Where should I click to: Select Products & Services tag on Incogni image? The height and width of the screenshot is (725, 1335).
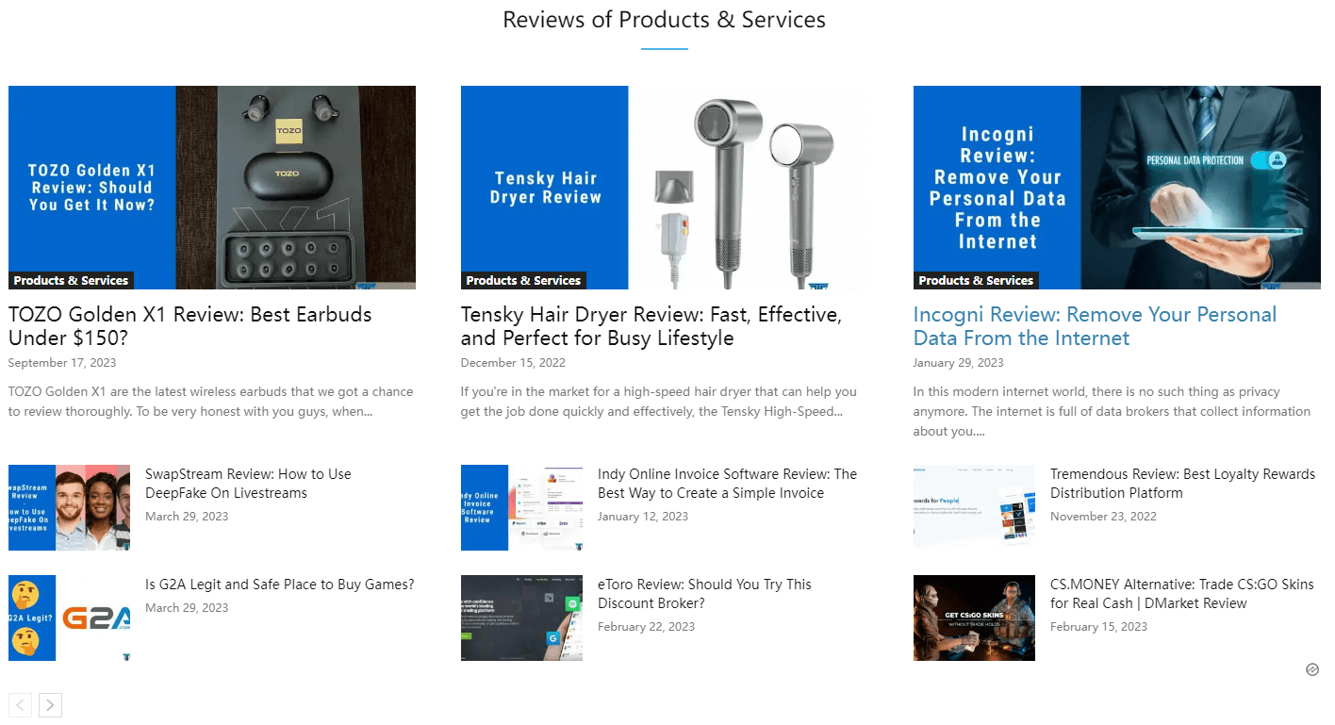(x=976, y=281)
